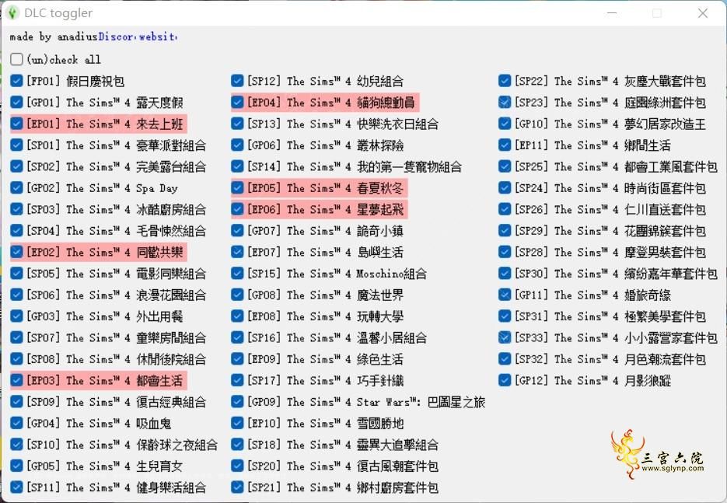Disable the highlighted [EP04] DLC checkbox

coord(237,102)
